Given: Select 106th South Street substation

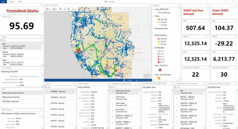Looking at the screenshot, I should (124, 92).
